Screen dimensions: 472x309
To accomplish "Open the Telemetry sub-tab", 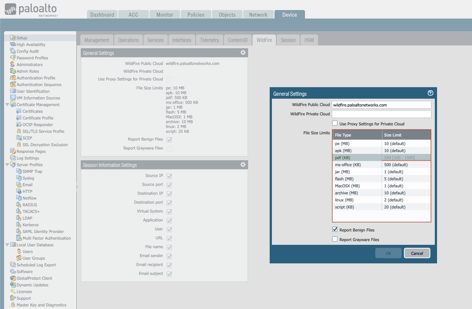I will pyautogui.click(x=209, y=40).
